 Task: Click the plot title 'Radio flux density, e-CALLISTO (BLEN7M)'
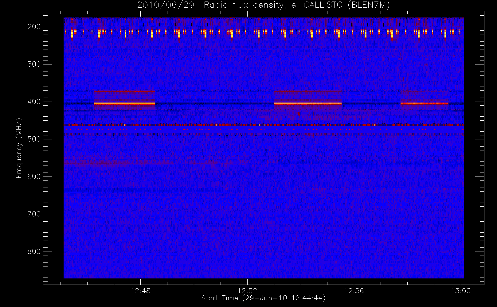point(297,5)
